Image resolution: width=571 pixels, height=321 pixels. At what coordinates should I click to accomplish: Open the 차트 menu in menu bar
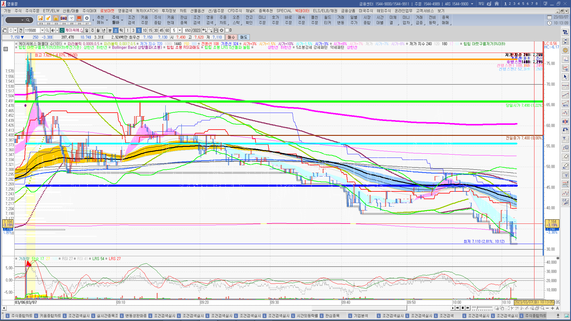pyautogui.click(x=183, y=11)
